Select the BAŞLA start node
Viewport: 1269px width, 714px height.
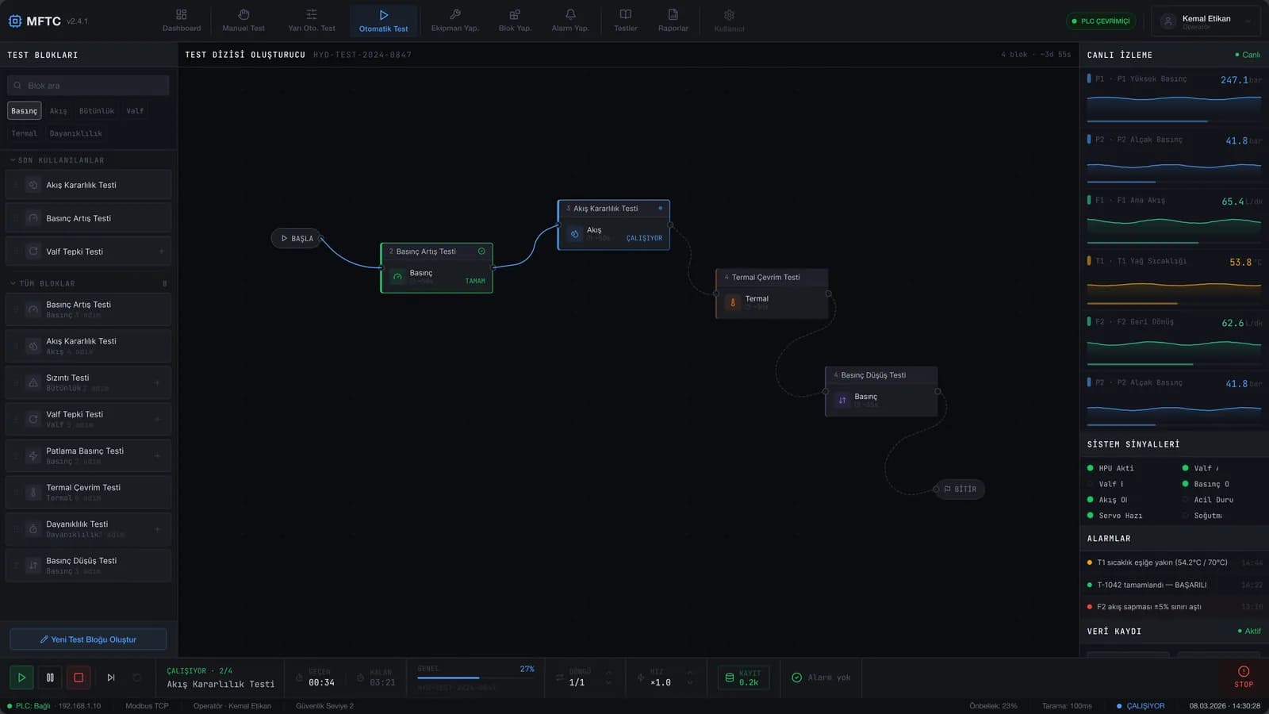coord(296,238)
